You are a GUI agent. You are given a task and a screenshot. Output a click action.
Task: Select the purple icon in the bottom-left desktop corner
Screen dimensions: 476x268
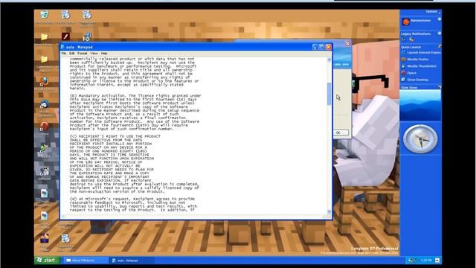[44, 238]
